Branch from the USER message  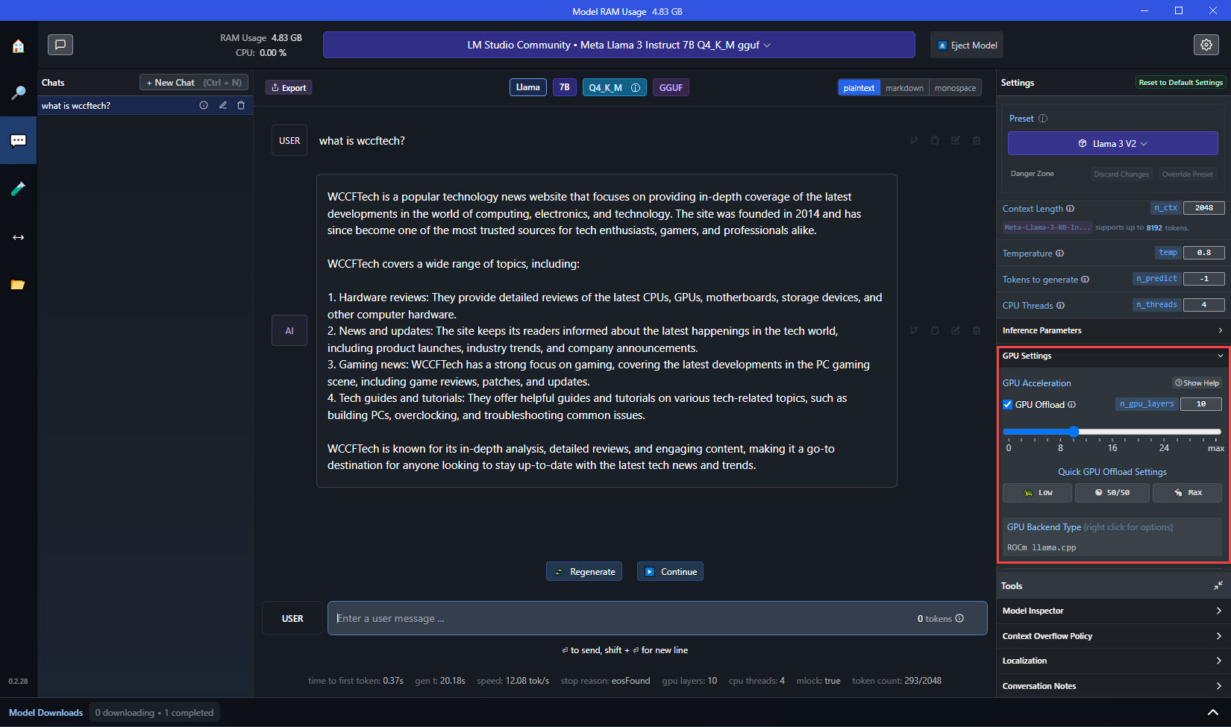pos(914,140)
